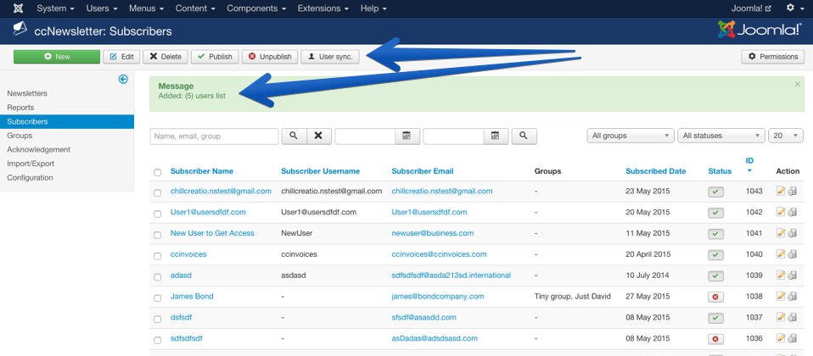Click the date range search magnifier button

[x=524, y=136]
